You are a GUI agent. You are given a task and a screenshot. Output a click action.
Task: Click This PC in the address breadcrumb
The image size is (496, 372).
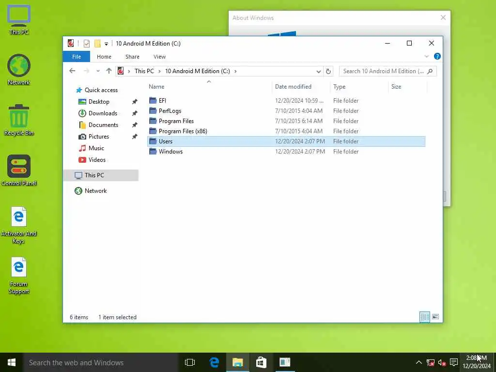(144, 71)
